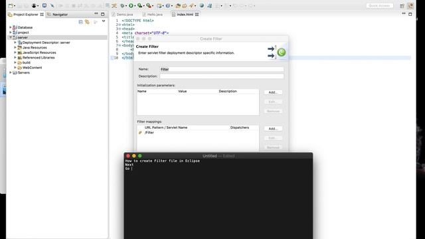Expand the WebContent folder
This screenshot has height=239, width=425.
pyautogui.click(x=15, y=68)
